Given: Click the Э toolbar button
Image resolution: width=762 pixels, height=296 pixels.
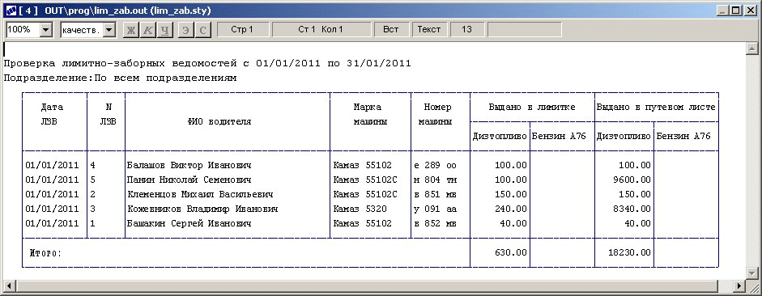Looking at the screenshot, I should tap(185, 30).
